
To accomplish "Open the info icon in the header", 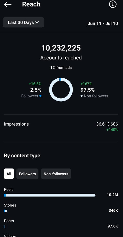I will click(x=113, y=4).
